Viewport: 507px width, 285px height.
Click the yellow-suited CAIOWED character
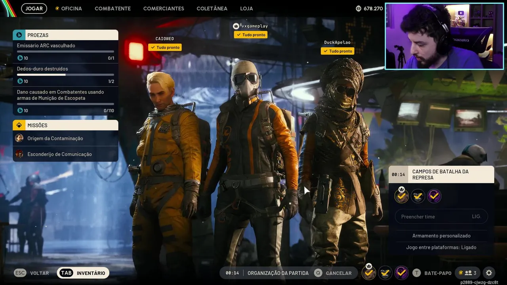tap(168, 166)
